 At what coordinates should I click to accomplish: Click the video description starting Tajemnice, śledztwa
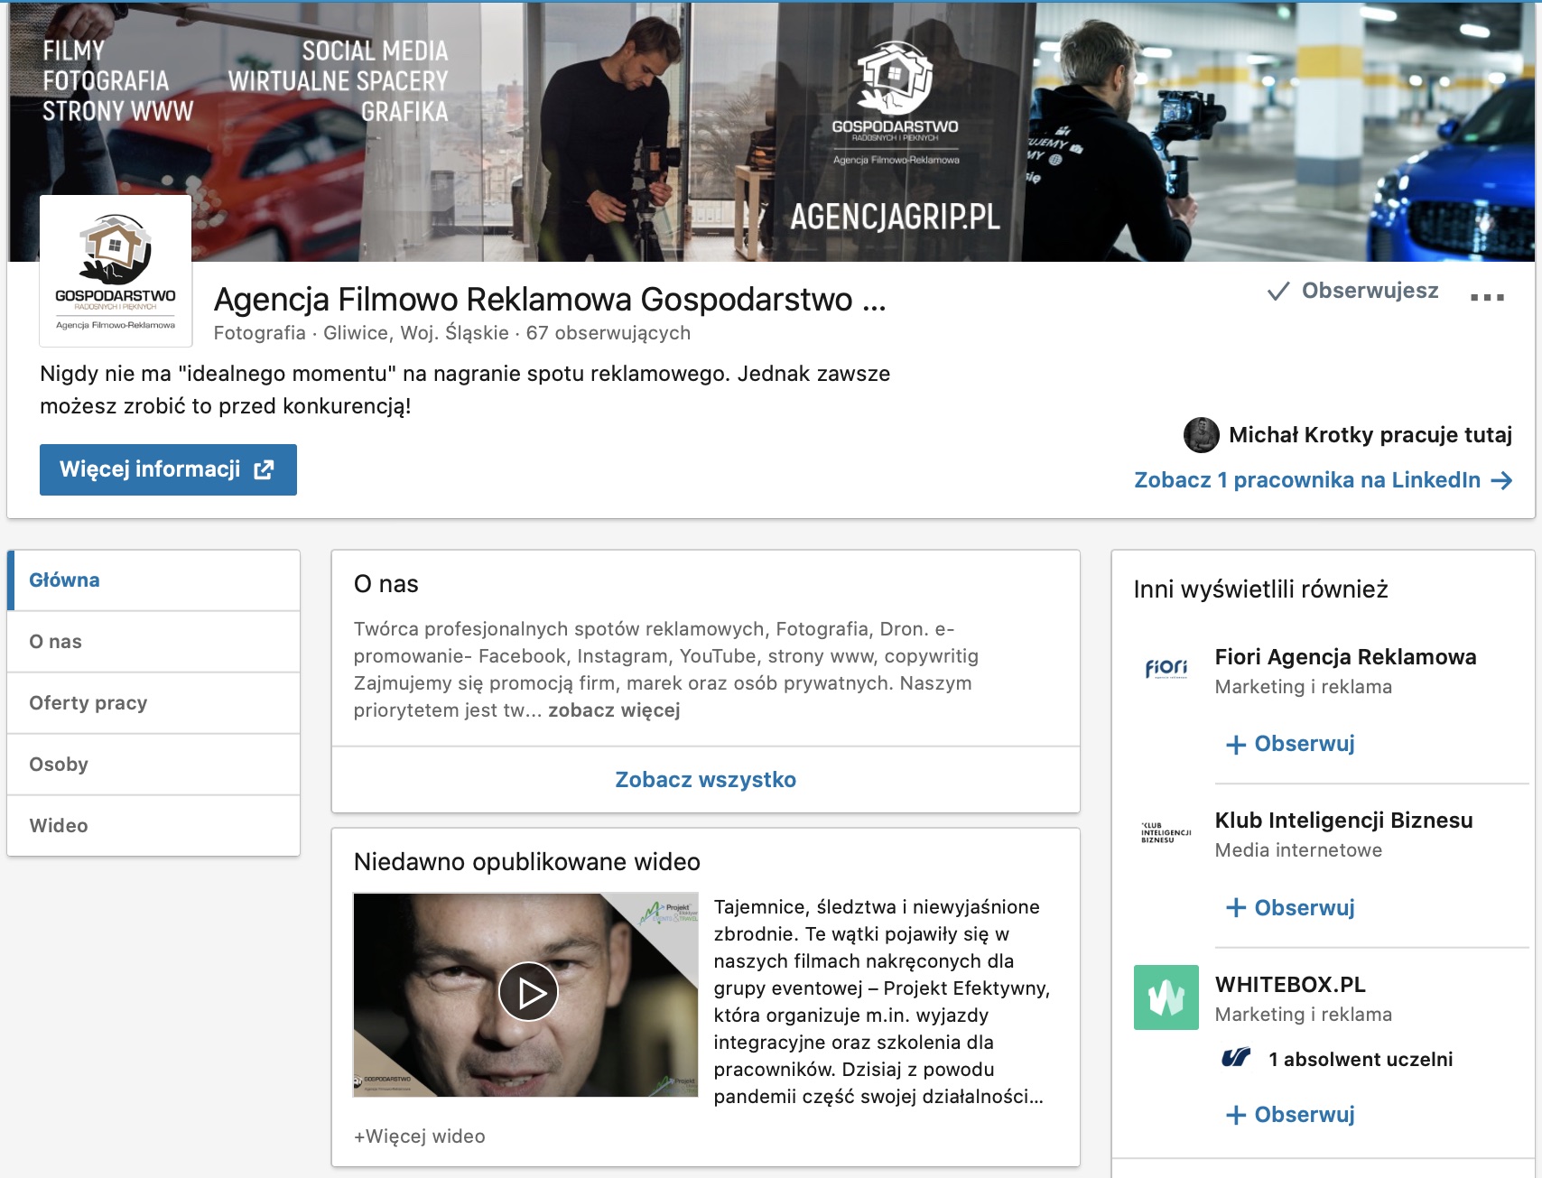tap(882, 1002)
